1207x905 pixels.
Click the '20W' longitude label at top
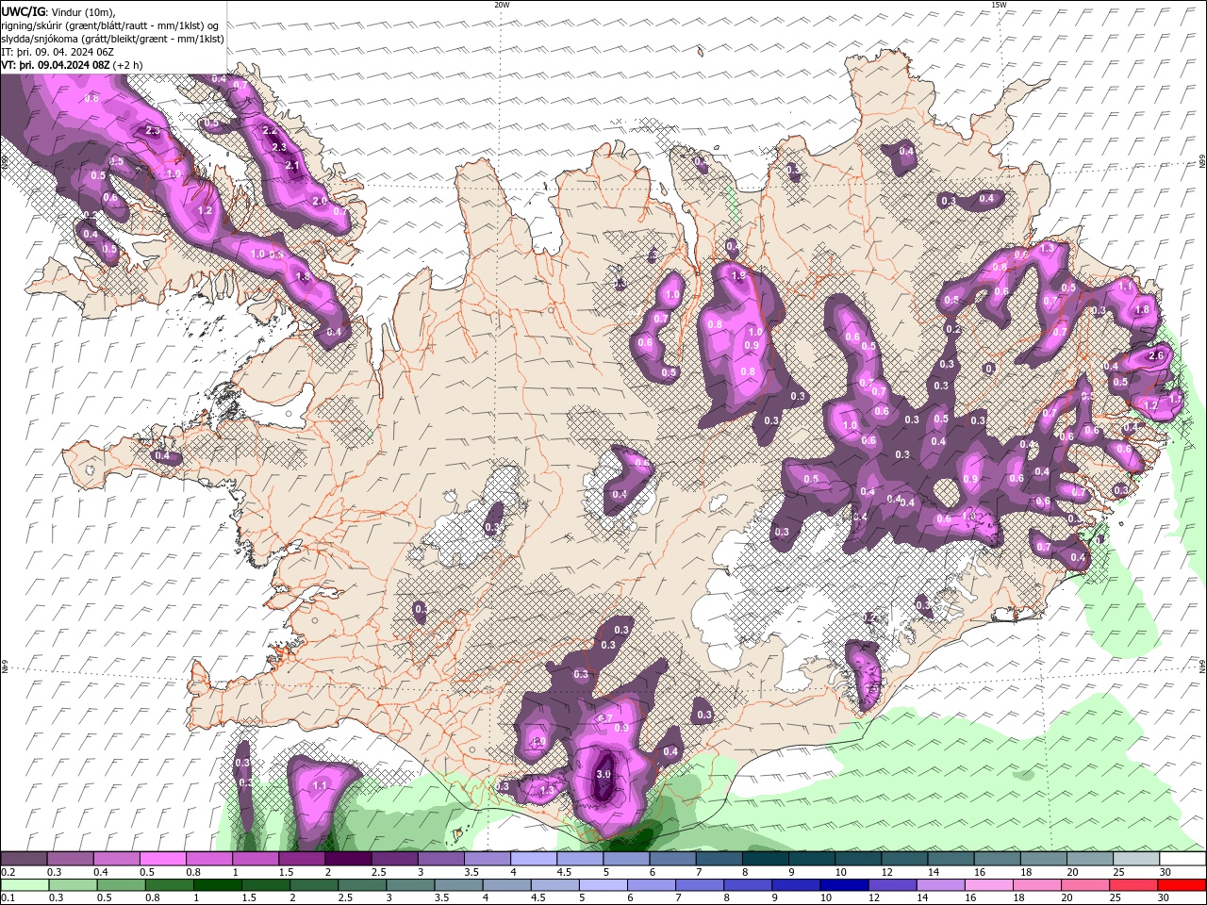click(502, 5)
